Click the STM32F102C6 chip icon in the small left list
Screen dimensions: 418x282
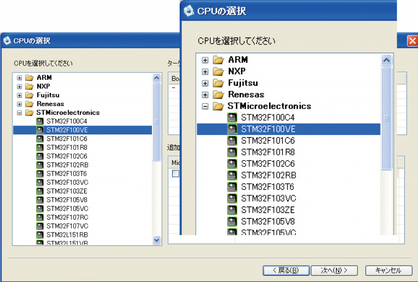40,156
